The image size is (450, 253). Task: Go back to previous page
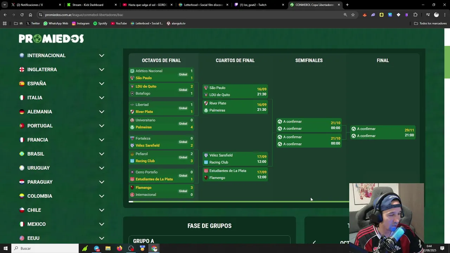pyautogui.click(x=5, y=15)
